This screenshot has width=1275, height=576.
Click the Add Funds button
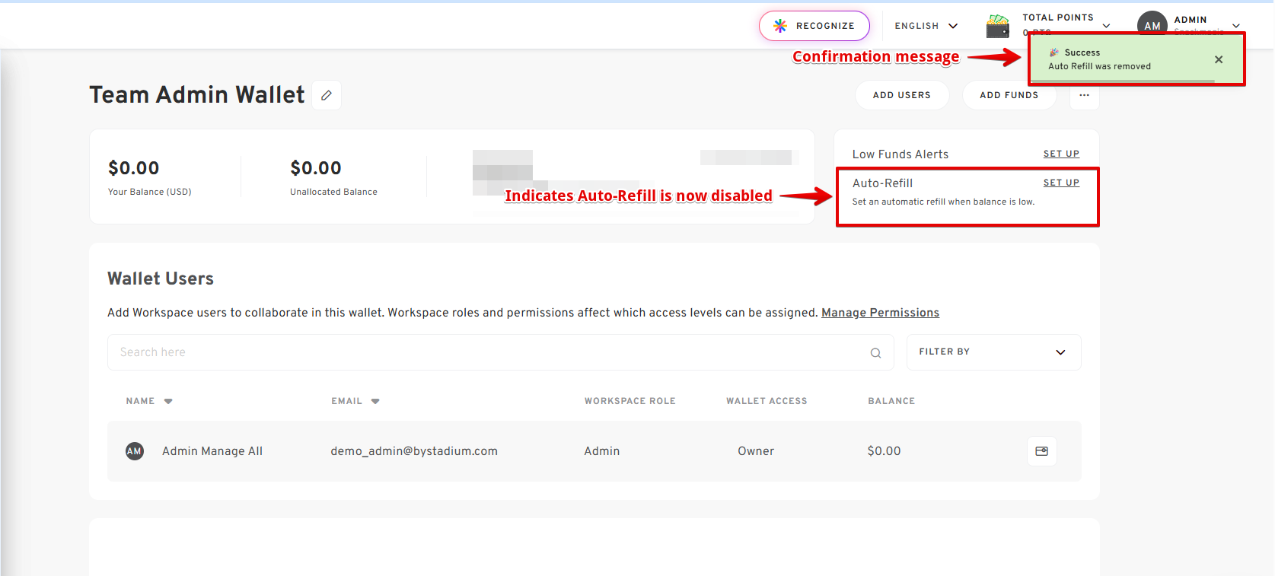(1009, 95)
